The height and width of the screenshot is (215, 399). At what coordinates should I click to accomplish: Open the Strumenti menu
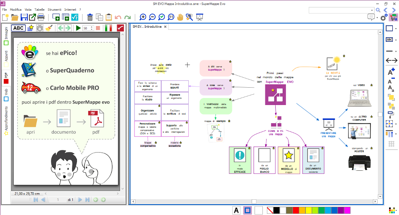tap(55, 10)
